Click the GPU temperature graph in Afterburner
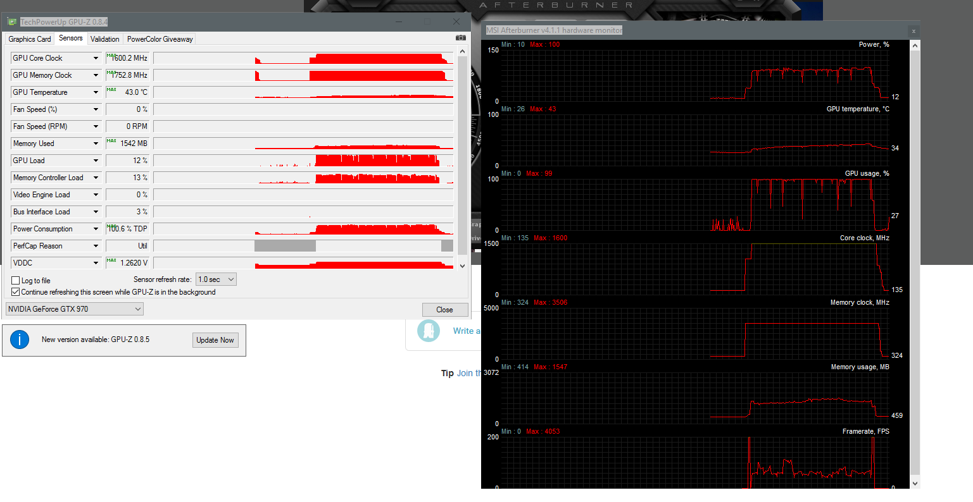Image resolution: width=973 pixels, height=502 pixels. click(x=695, y=140)
